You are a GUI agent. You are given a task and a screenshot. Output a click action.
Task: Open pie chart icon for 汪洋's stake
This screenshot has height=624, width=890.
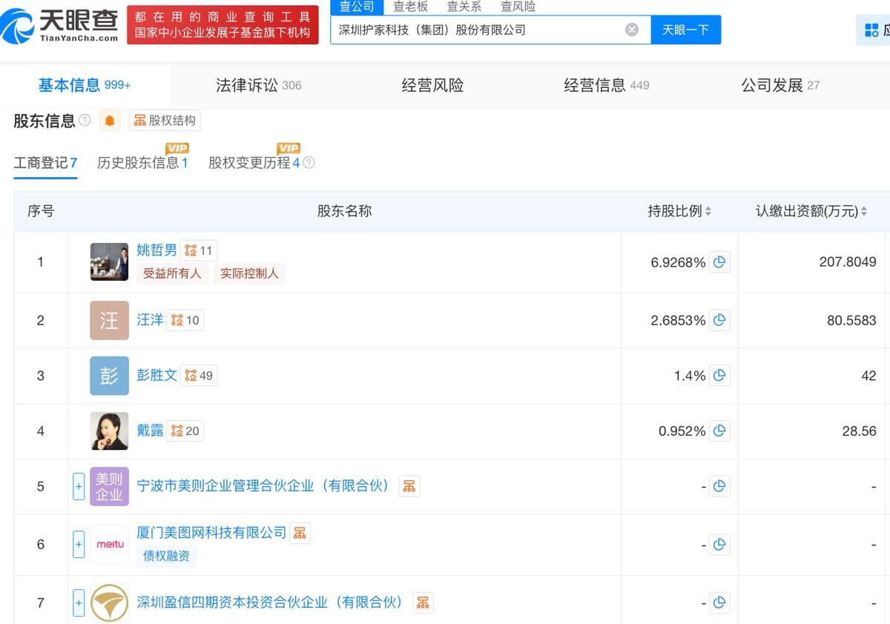(x=719, y=320)
